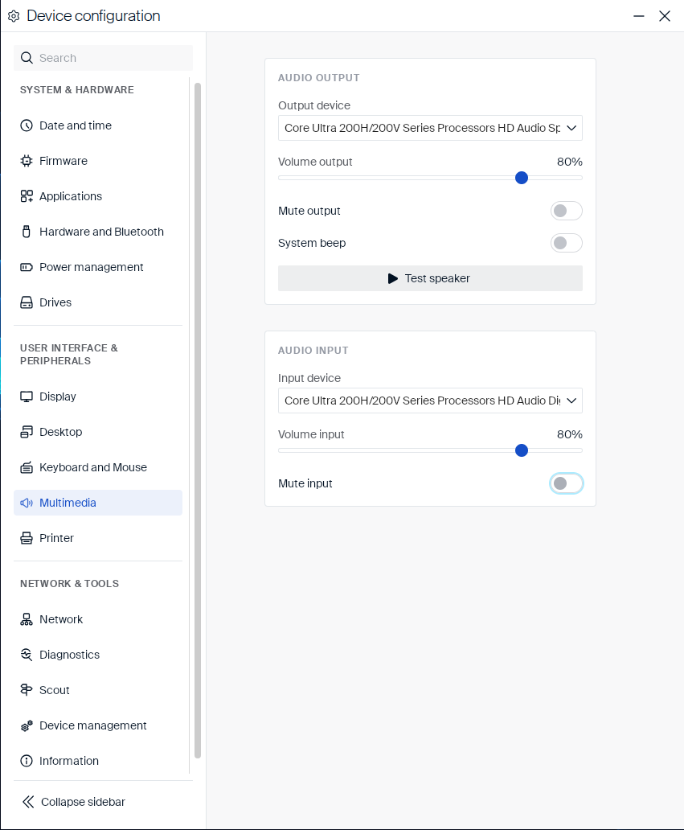Click the Network icon in sidebar

(27, 619)
